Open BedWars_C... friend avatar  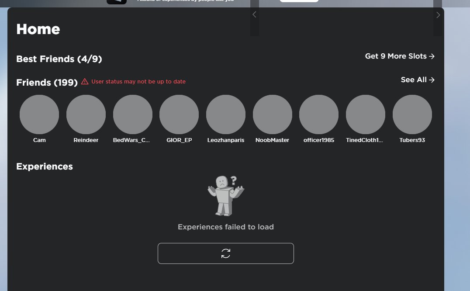132,114
